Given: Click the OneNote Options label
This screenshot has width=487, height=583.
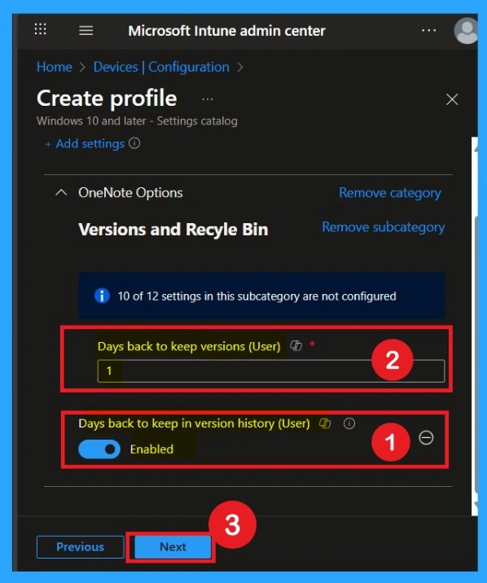Looking at the screenshot, I should [x=130, y=193].
